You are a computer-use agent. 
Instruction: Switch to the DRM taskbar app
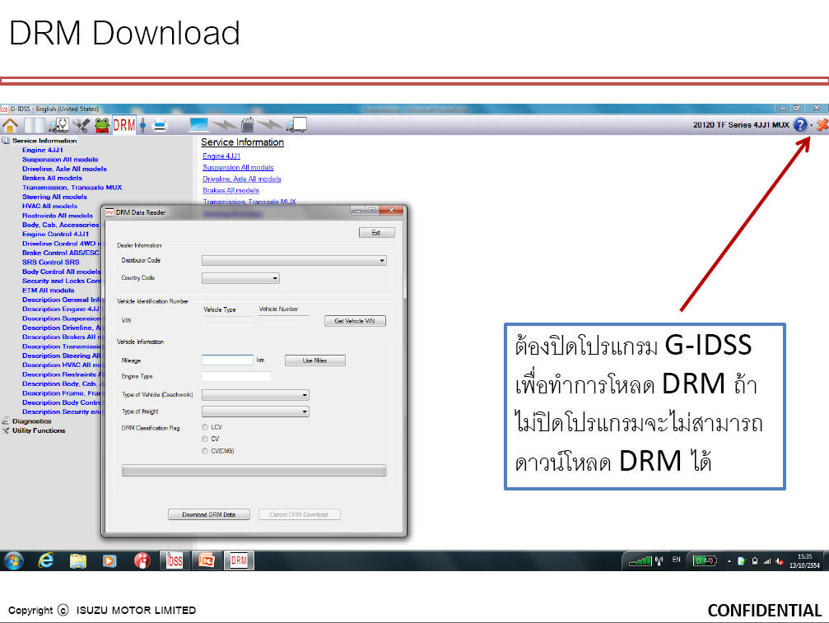coord(239,560)
